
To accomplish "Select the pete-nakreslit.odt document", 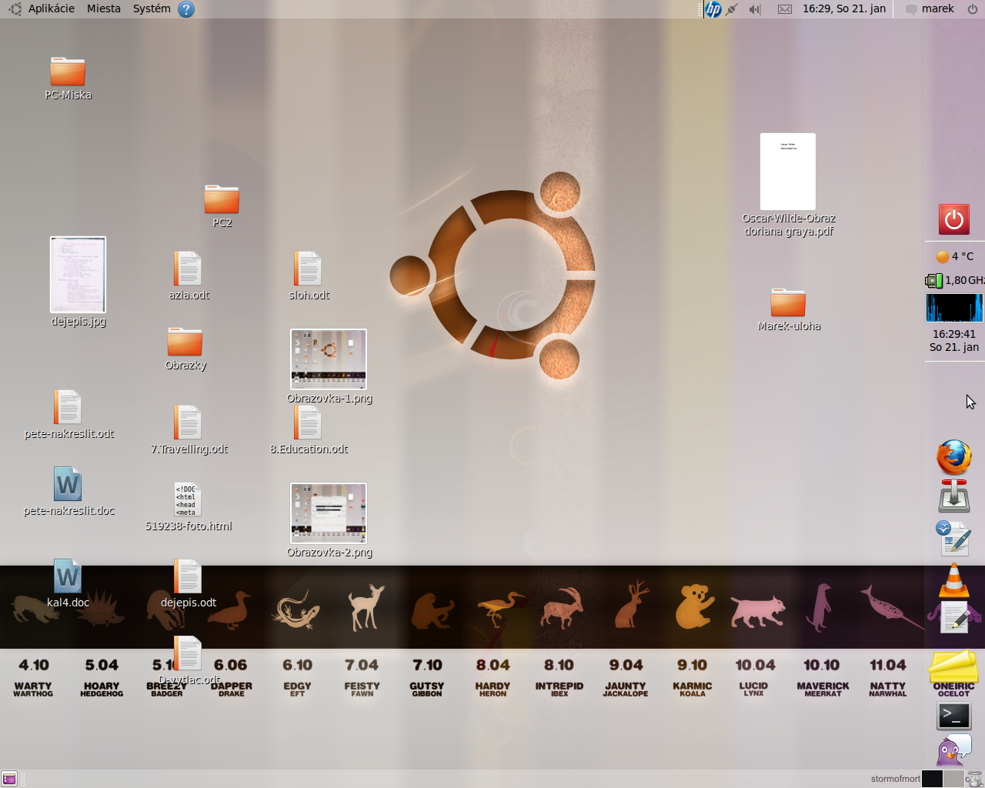I will 68,415.
